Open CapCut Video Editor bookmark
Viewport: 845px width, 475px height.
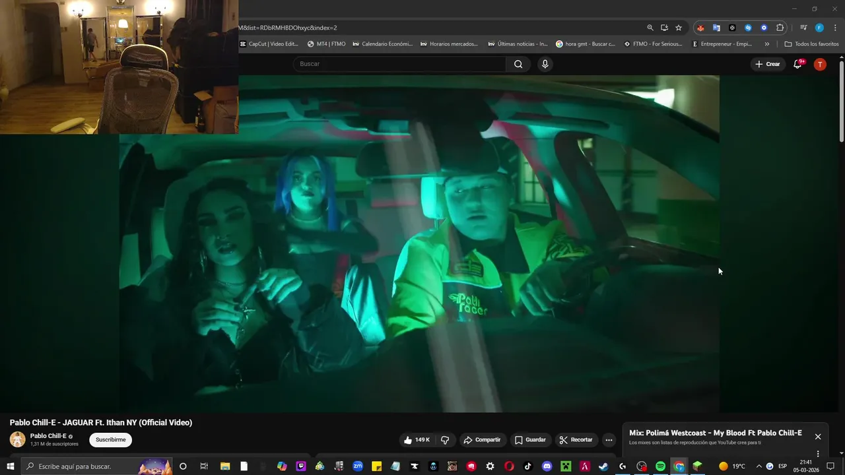coord(269,44)
